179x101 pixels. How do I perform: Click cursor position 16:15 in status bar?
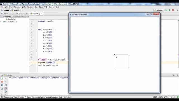click(x=155, y=97)
